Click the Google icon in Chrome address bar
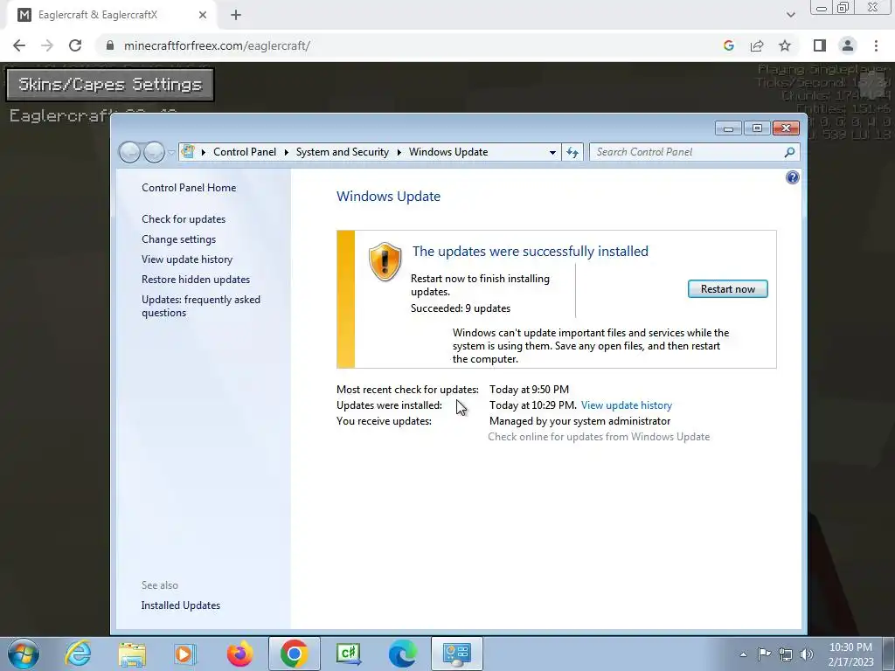 click(x=728, y=45)
